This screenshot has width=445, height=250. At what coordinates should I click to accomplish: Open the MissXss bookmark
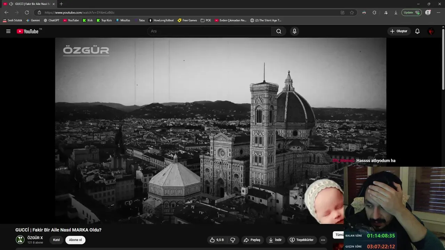pyautogui.click(x=123, y=20)
